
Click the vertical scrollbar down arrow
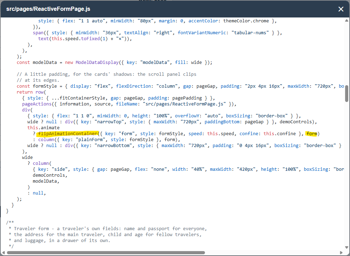[347, 248]
